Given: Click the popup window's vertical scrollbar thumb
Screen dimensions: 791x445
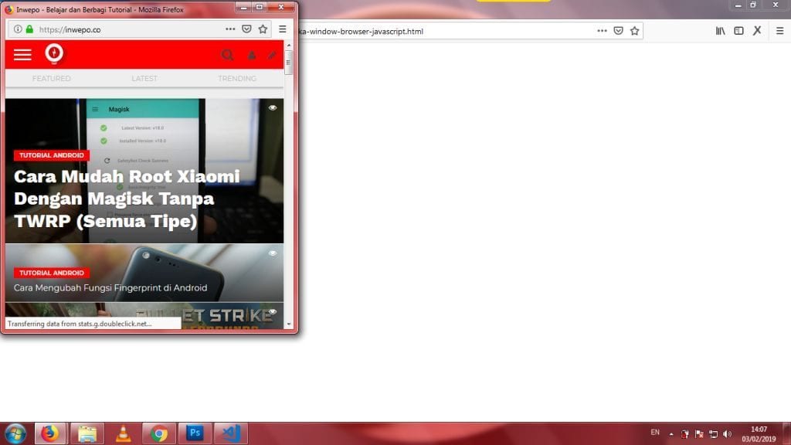Looking at the screenshot, I should (x=289, y=62).
